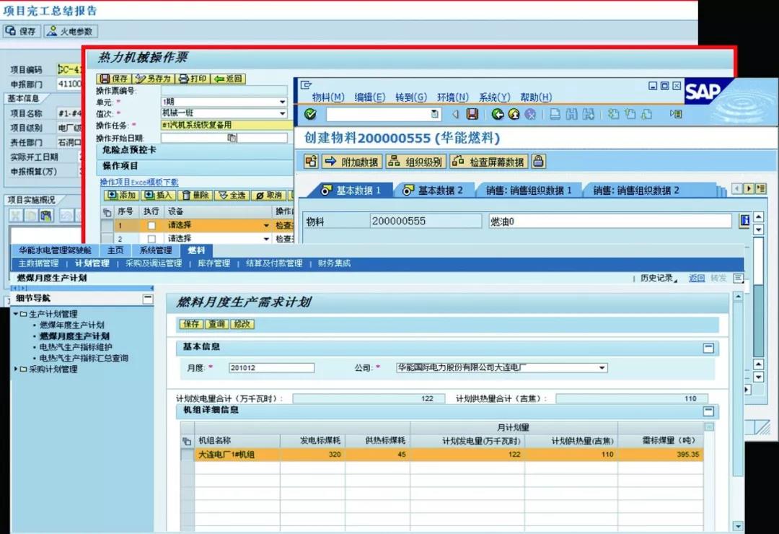Viewport: 779px width, 534px height.
Task: Check the 执行 checkbox in row 1
Action: (151, 226)
